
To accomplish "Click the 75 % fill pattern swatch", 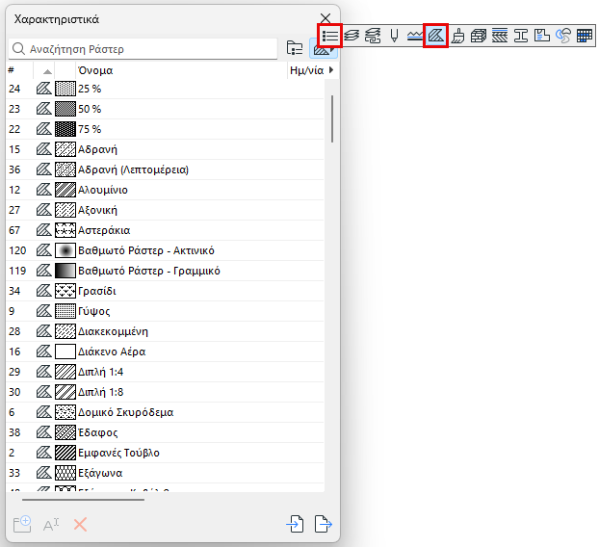I will (65, 129).
